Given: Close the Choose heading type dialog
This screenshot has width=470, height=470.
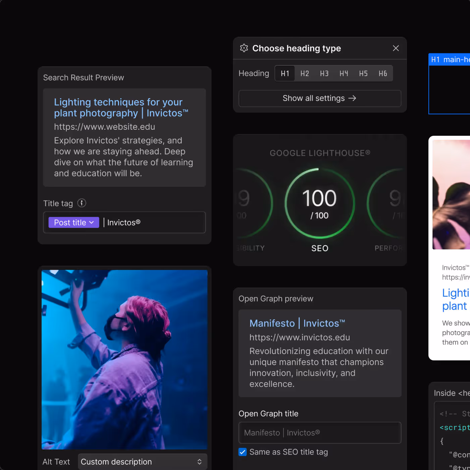Looking at the screenshot, I should coord(396,48).
